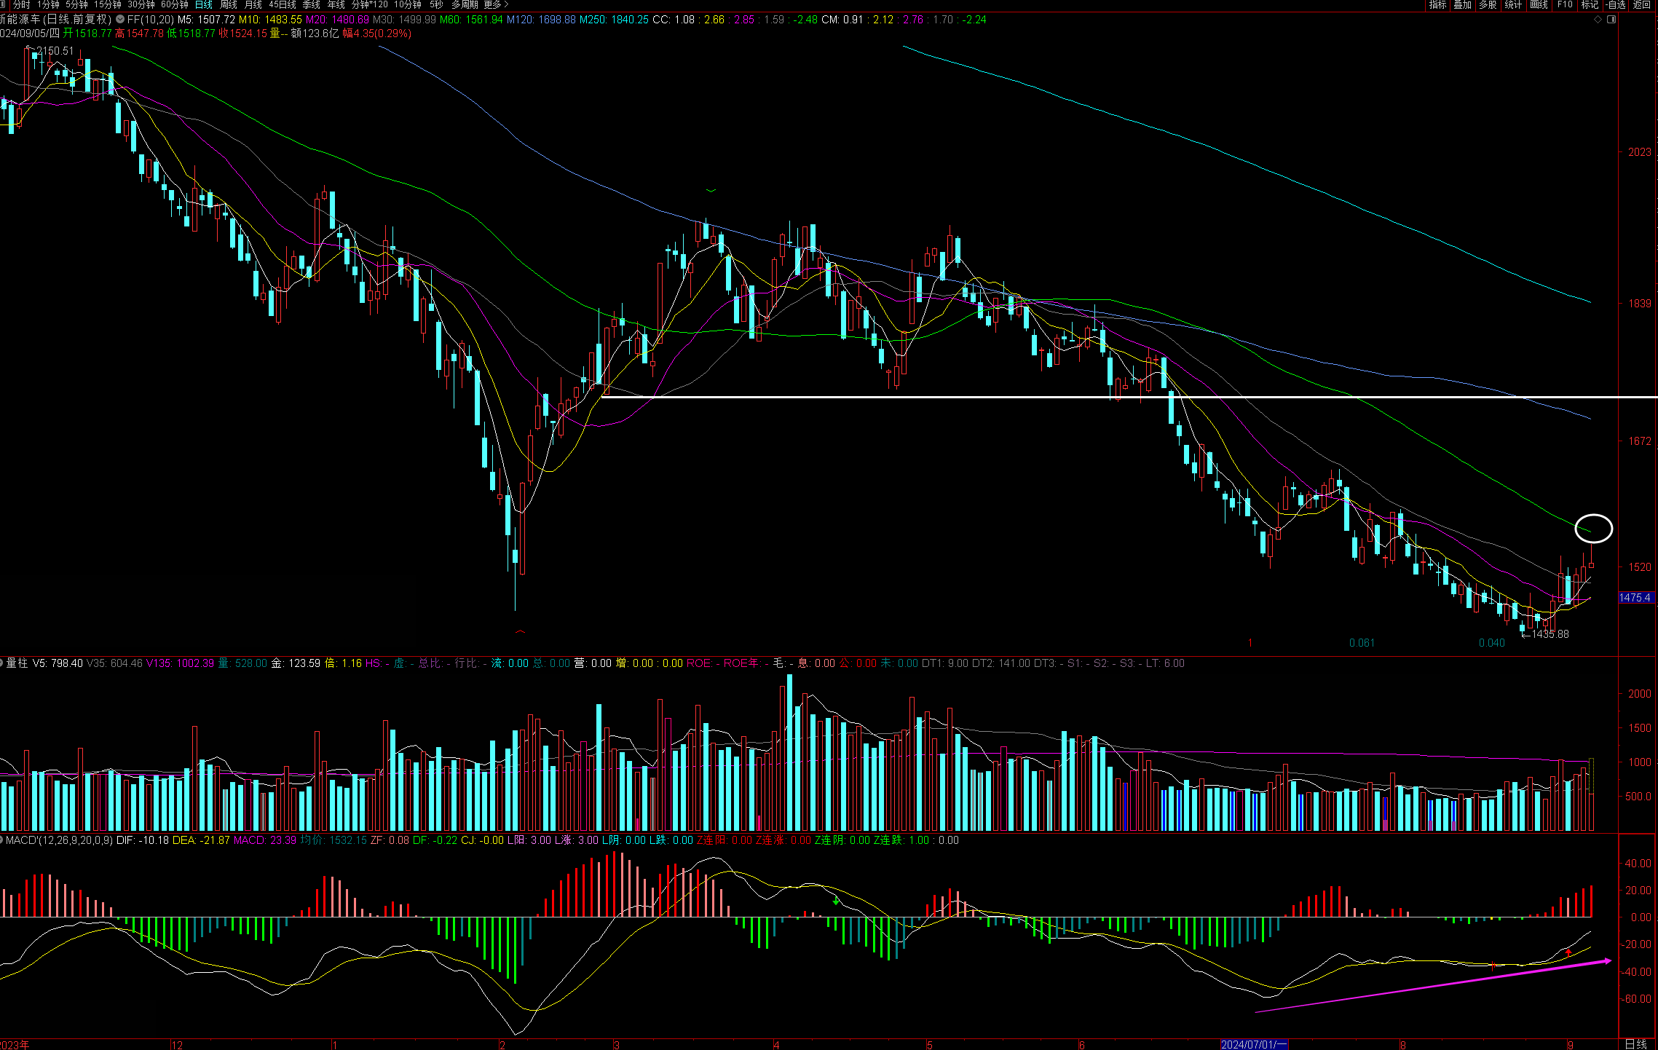Click the 统计 statistics button
The height and width of the screenshot is (1050, 1658).
tap(1514, 5)
